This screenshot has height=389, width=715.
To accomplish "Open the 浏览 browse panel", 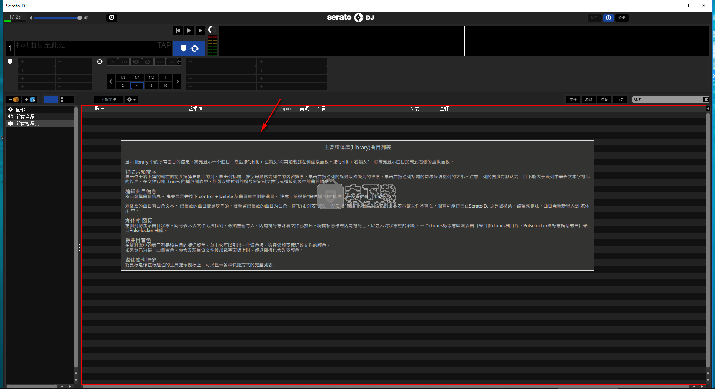I will [x=589, y=99].
